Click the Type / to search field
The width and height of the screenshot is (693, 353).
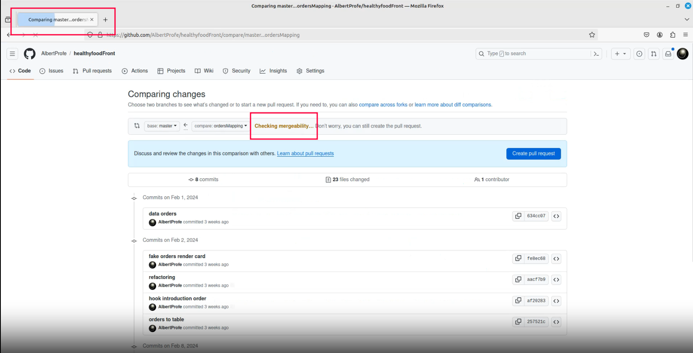(533, 54)
